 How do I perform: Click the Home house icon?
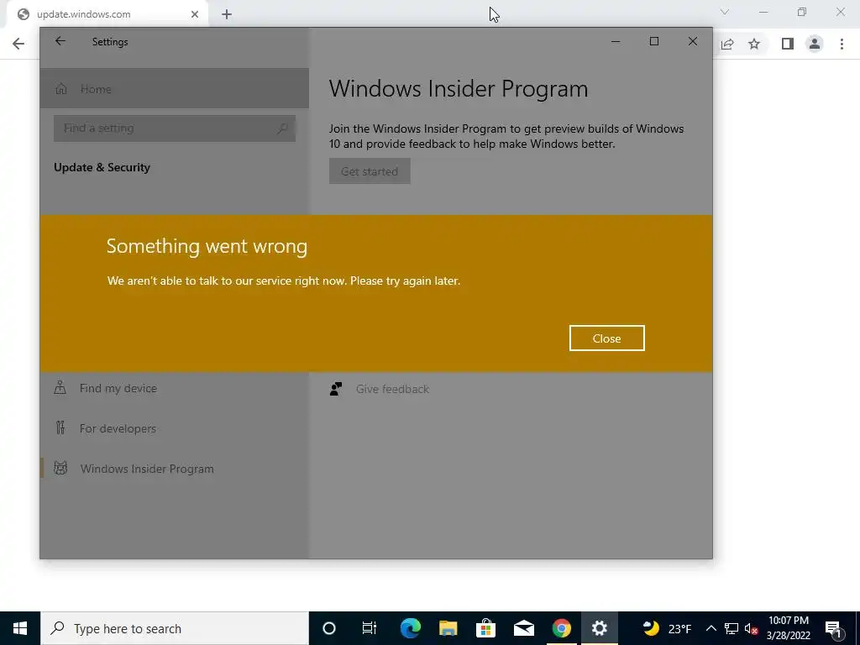60,89
